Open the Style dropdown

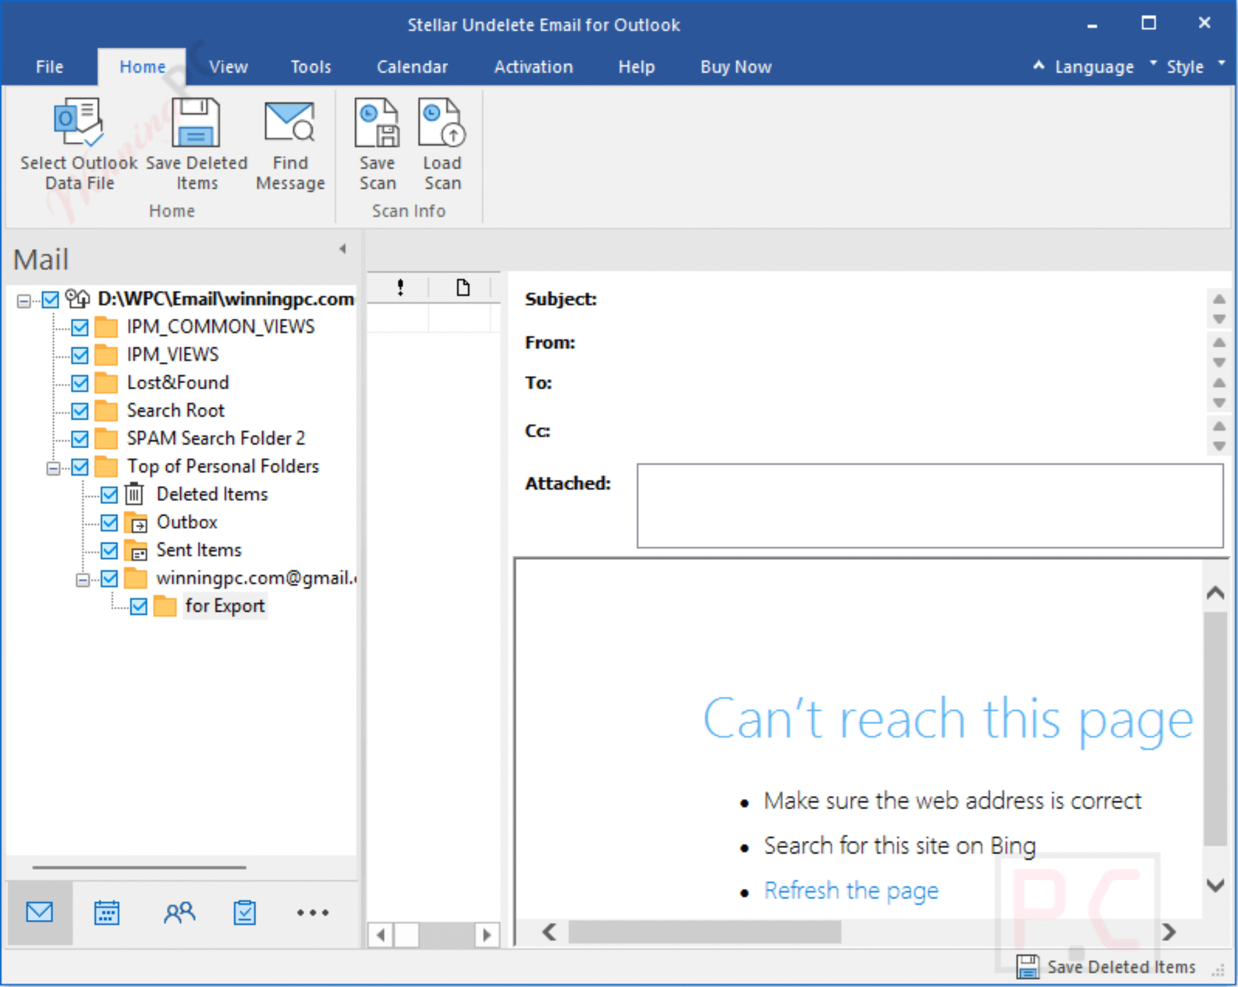(x=1195, y=66)
